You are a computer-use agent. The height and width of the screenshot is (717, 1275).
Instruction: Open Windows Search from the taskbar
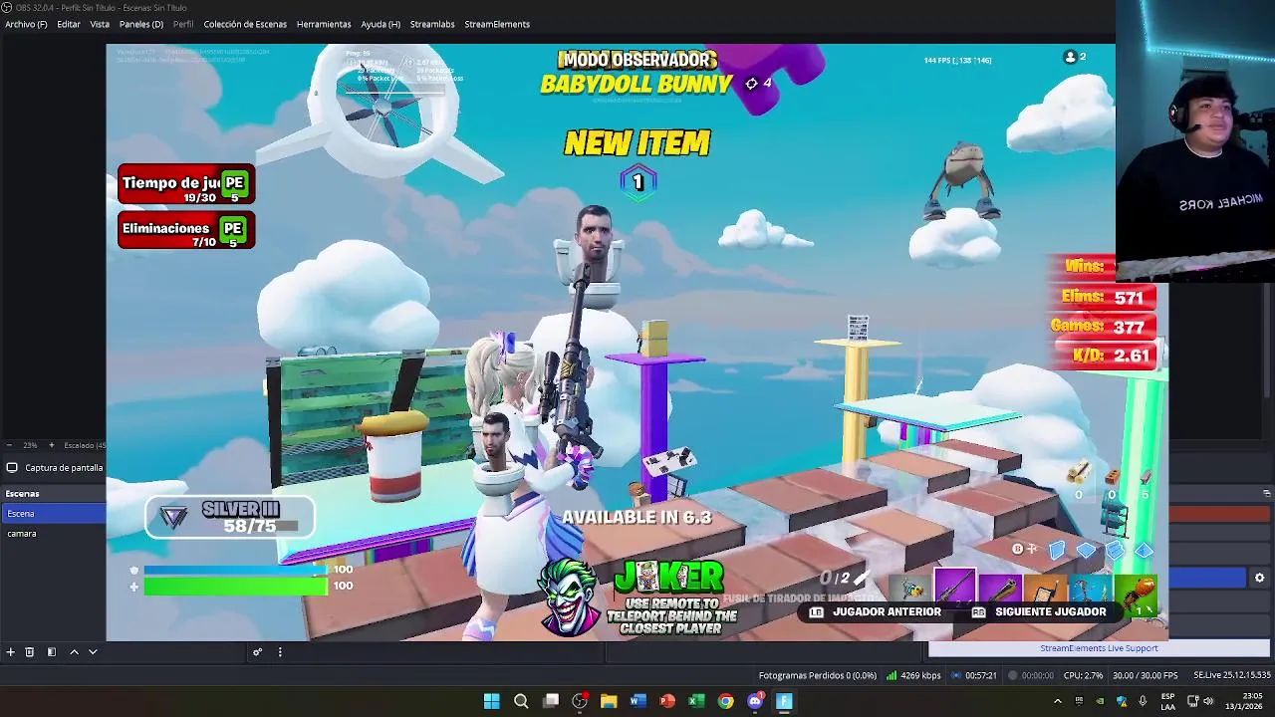pyautogui.click(x=521, y=701)
